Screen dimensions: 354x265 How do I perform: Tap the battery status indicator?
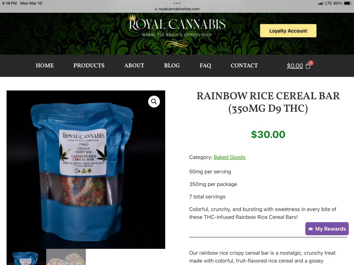347,3
